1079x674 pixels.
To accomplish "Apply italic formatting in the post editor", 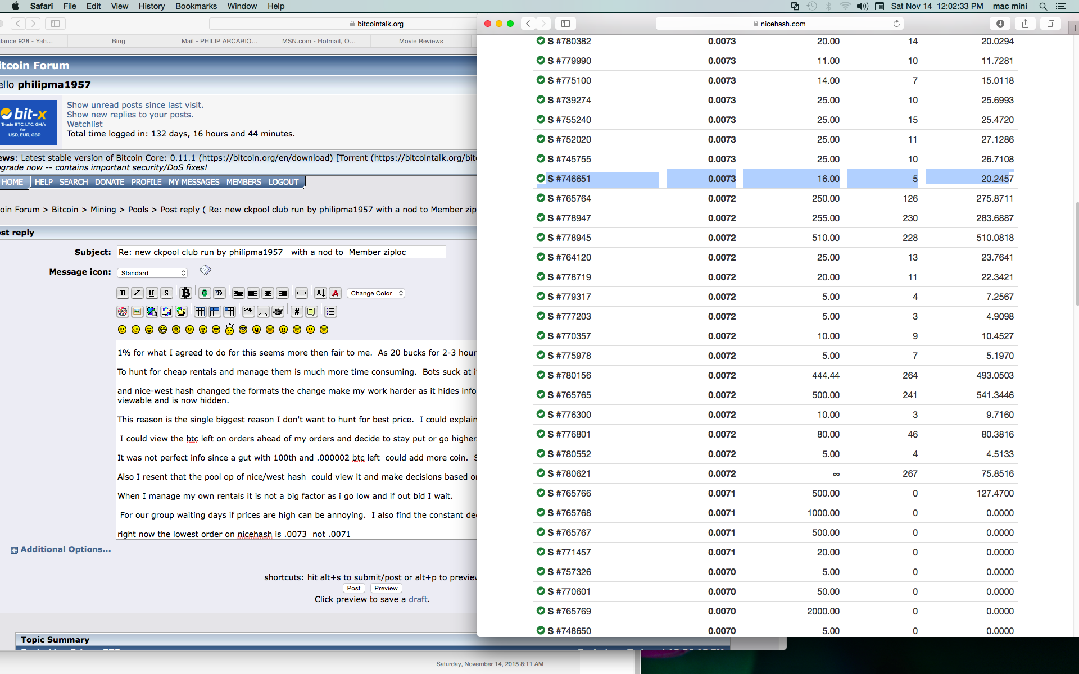I will click(x=137, y=293).
